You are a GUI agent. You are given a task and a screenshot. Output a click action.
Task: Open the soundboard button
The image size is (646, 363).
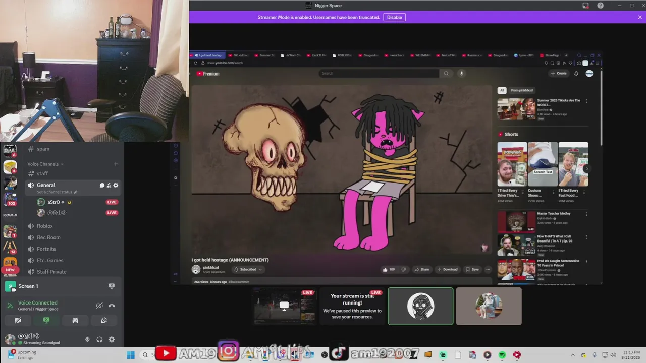pos(104,320)
